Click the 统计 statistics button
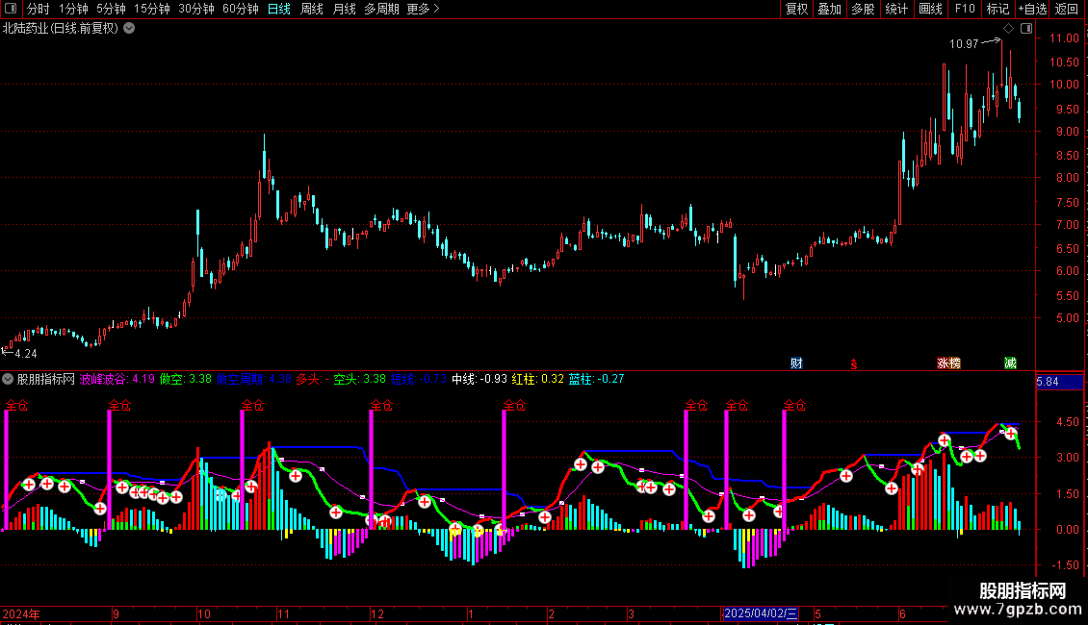This screenshot has width=1088, height=625. [x=896, y=9]
